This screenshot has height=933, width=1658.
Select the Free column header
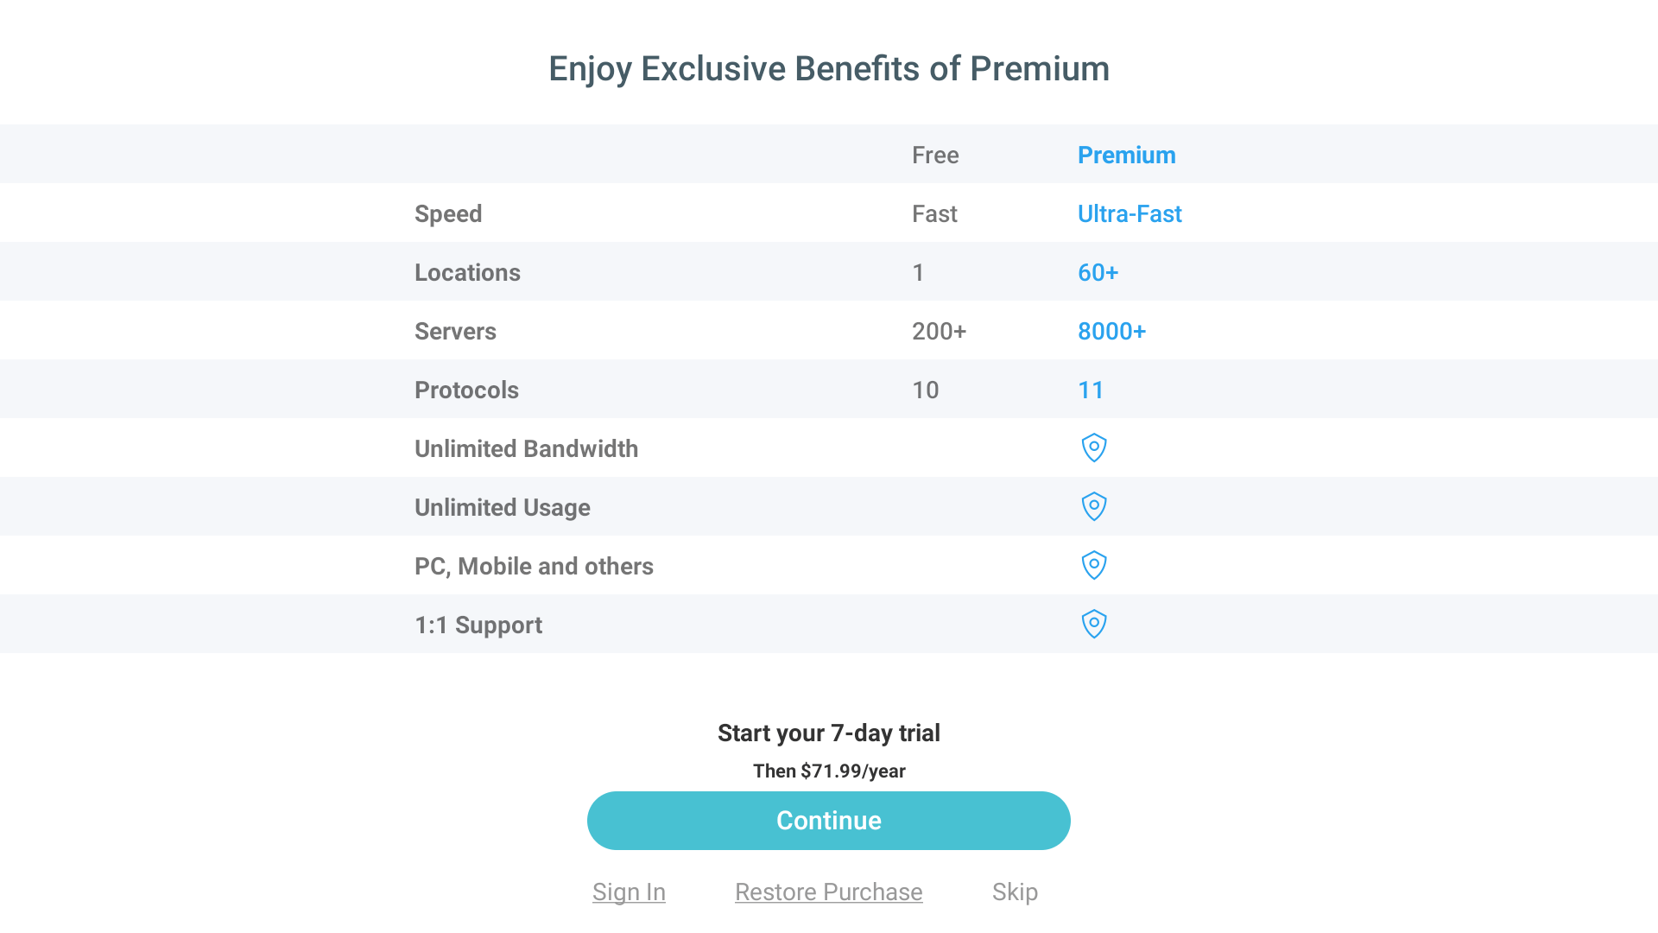coord(935,155)
